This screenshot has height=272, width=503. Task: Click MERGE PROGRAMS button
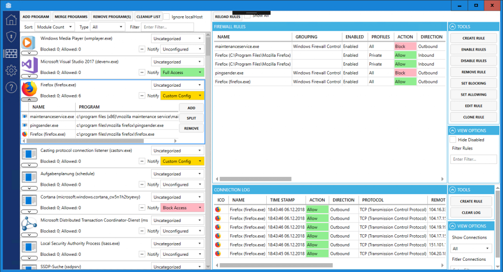click(71, 17)
